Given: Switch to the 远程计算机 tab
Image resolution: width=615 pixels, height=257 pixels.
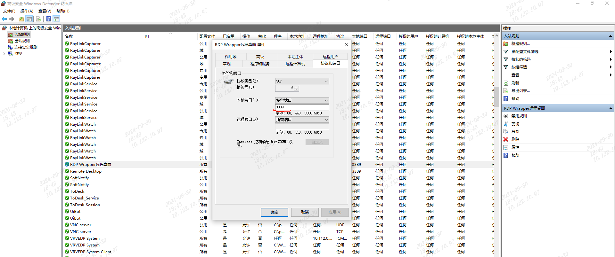Looking at the screenshot, I should (x=295, y=64).
